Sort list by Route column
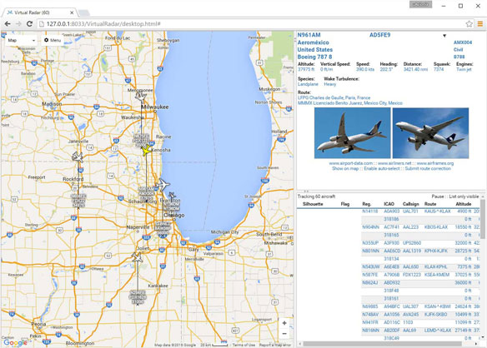The width and height of the screenshot is (487, 348). tap(430, 204)
